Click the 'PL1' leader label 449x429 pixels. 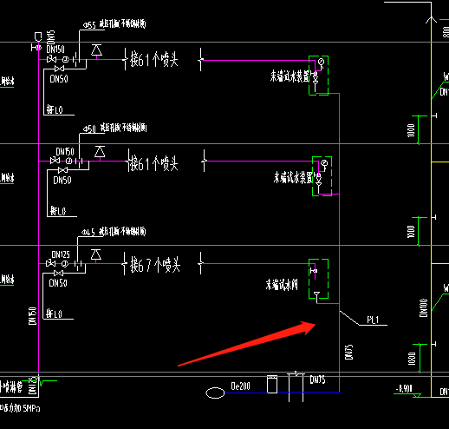pos(373,320)
